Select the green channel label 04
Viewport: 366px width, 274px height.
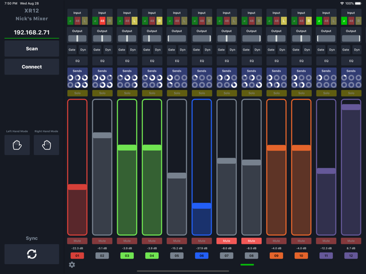pos(152,256)
